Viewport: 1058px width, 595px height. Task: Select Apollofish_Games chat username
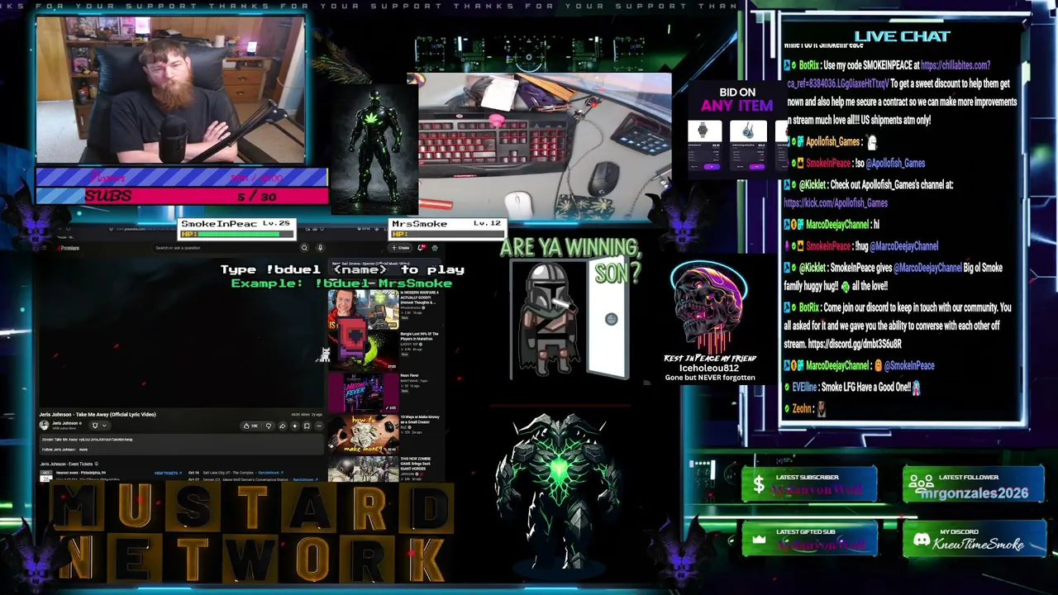click(x=833, y=142)
